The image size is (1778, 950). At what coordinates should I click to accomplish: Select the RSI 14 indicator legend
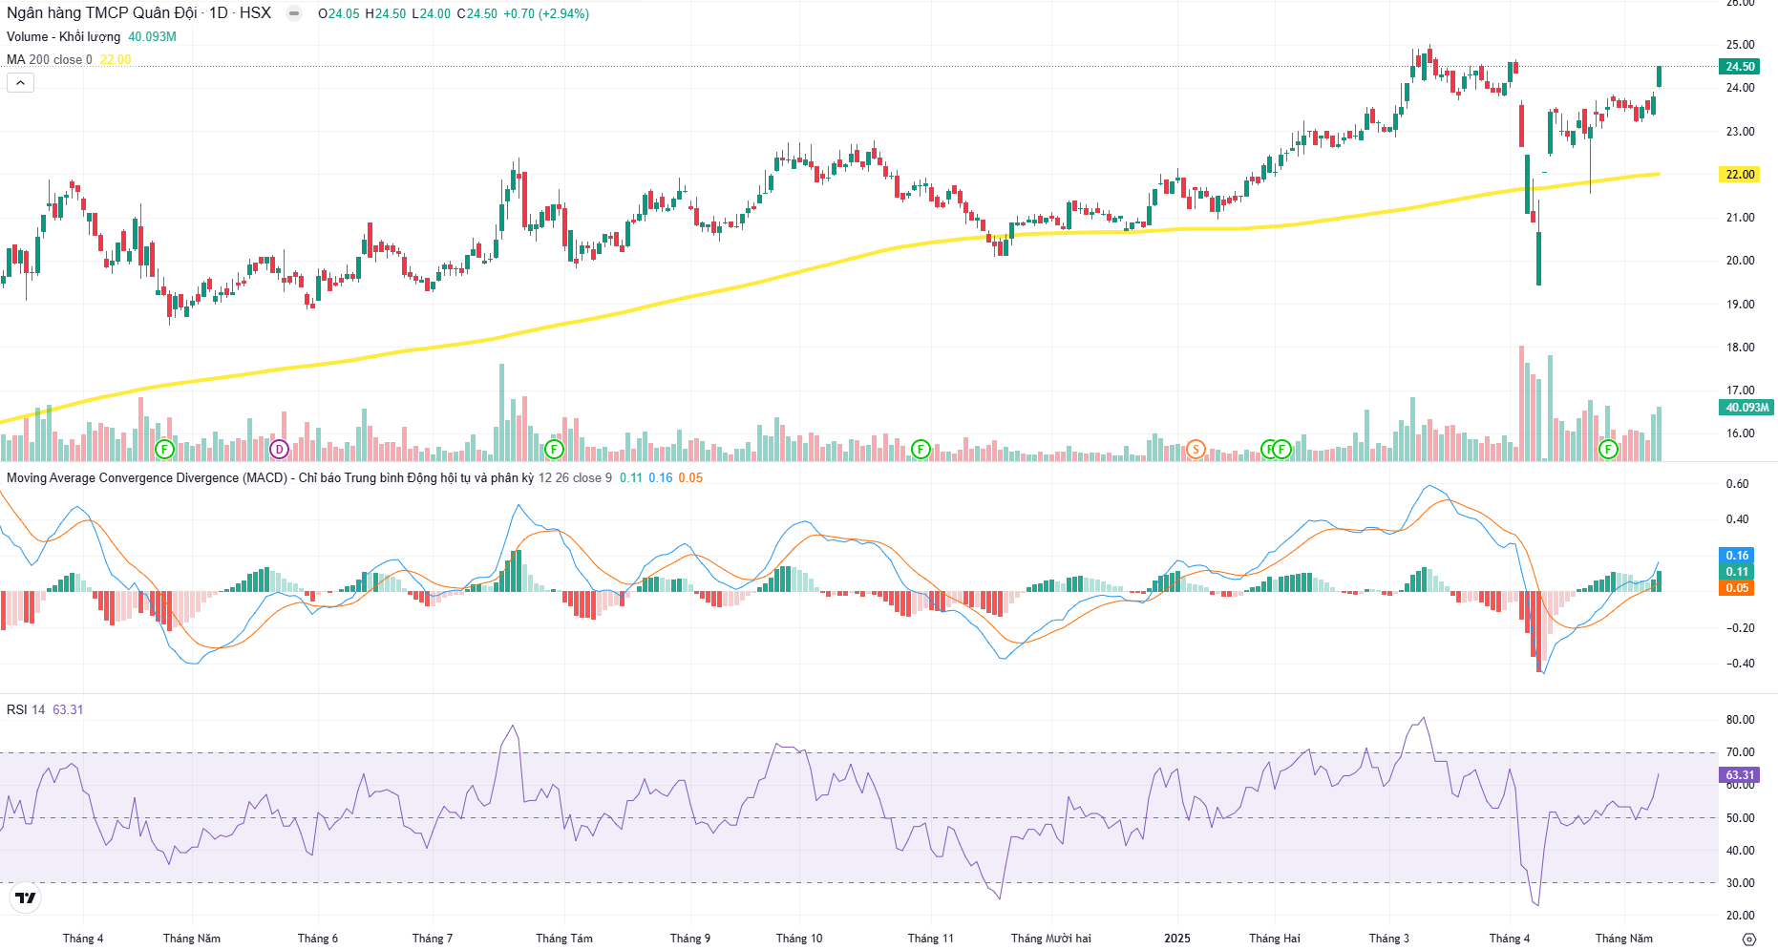[x=26, y=709]
